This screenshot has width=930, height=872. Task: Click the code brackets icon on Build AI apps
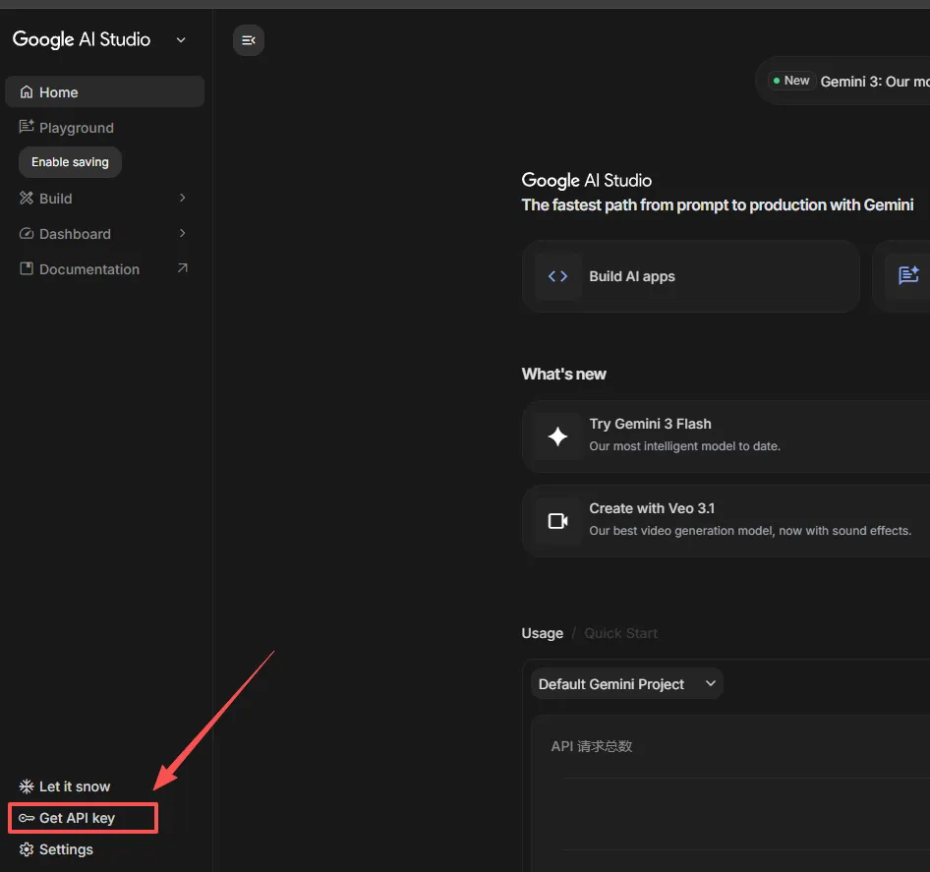pyautogui.click(x=557, y=276)
